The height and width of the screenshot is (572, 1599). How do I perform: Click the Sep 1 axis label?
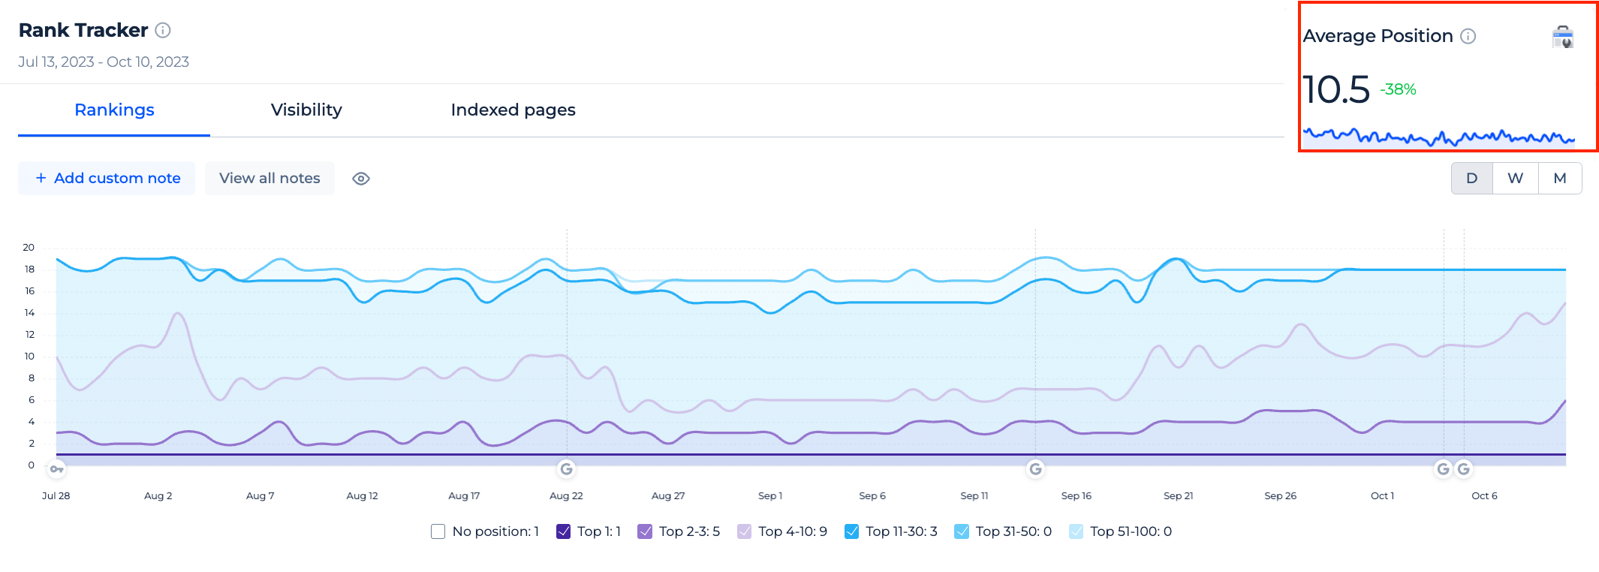point(770,496)
